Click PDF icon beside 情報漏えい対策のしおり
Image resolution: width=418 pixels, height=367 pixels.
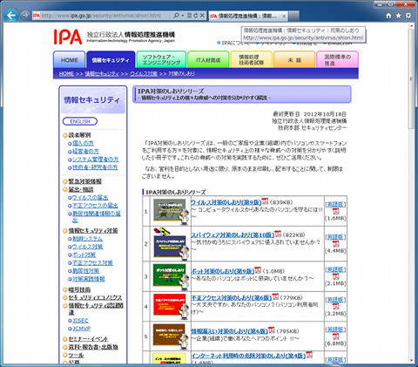coord(272,330)
